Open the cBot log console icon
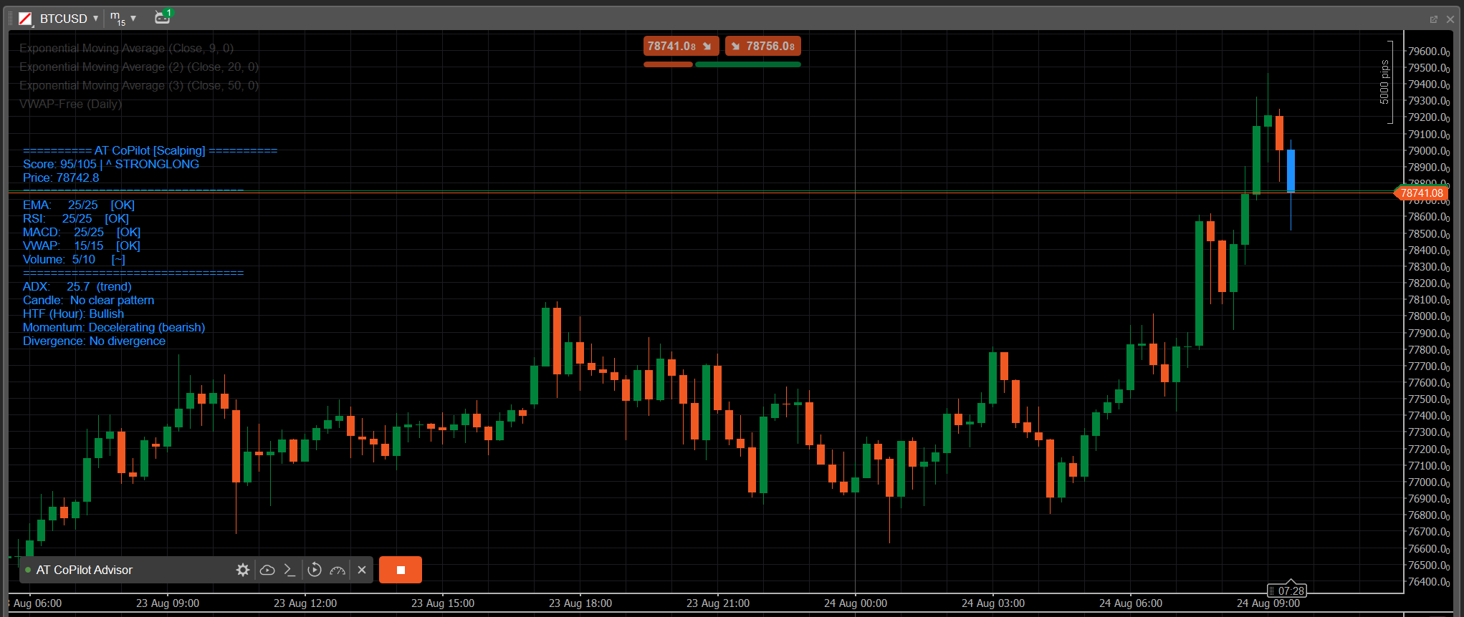 click(x=290, y=570)
